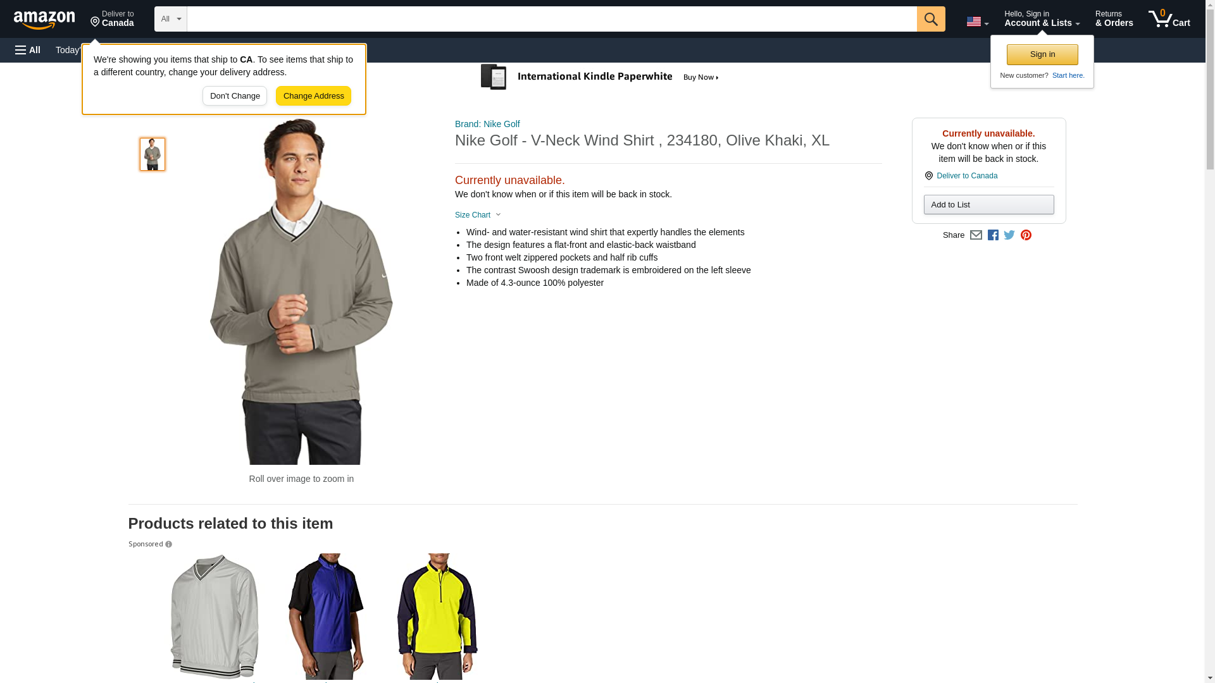Open Returns & Orders
This screenshot has height=683, width=1215.
1114,19
